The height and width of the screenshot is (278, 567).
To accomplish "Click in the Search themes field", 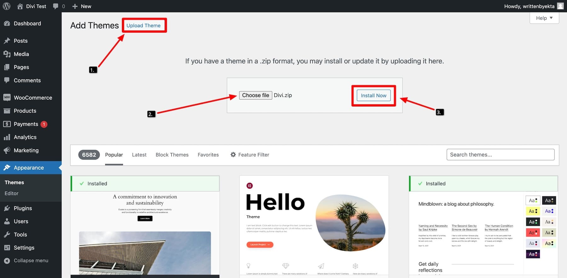I will click(501, 155).
